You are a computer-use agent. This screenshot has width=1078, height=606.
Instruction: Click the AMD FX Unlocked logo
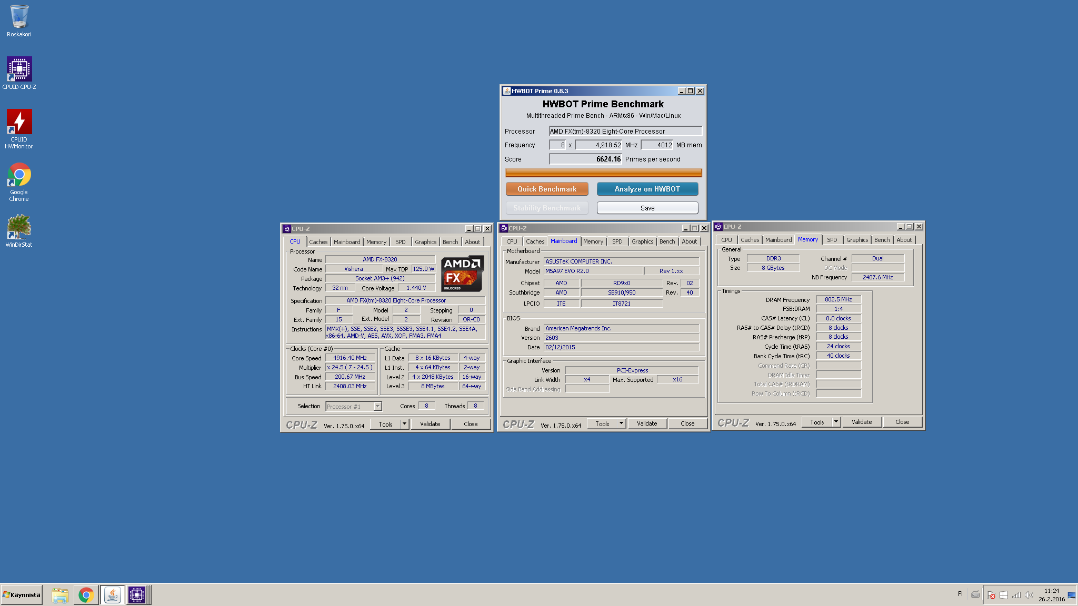[462, 274]
